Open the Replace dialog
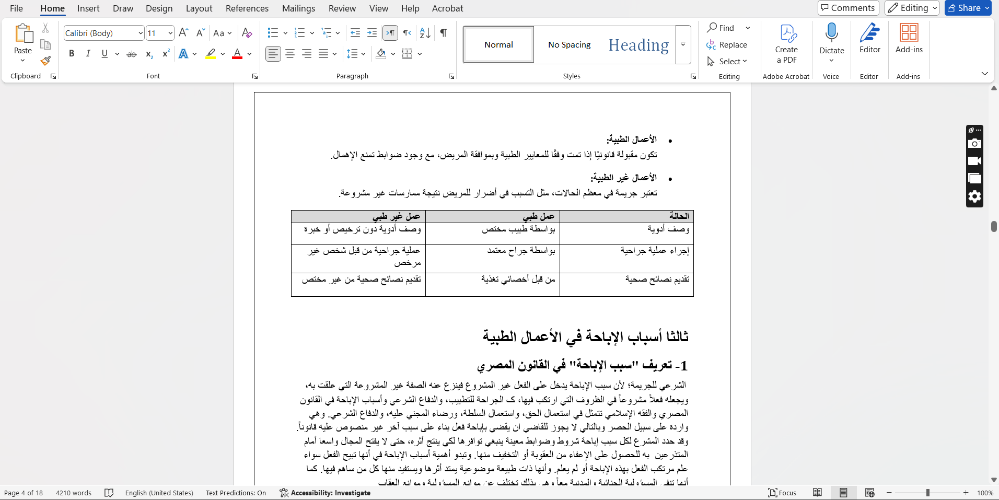 point(727,45)
